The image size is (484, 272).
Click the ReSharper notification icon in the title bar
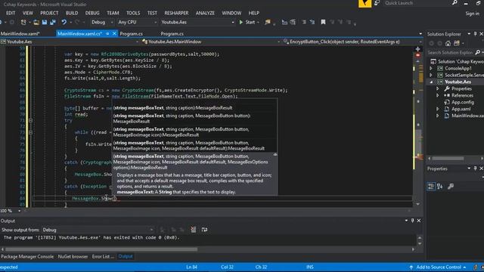(x=365, y=3)
